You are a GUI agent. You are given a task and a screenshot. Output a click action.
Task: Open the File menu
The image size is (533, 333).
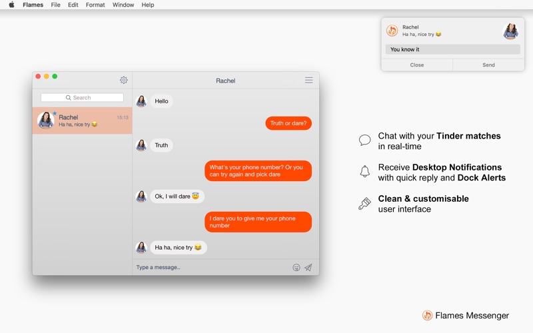click(55, 5)
